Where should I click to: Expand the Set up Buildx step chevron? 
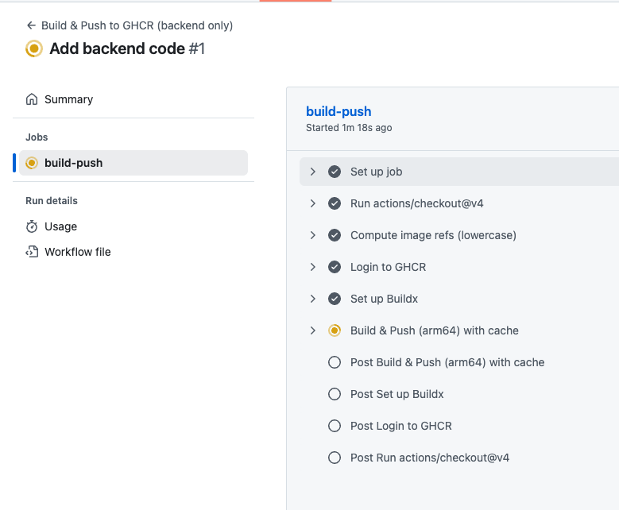point(313,299)
